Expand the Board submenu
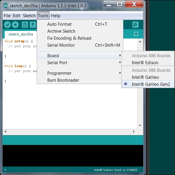Screen dimensions: 175x175 tap(80, 55)
